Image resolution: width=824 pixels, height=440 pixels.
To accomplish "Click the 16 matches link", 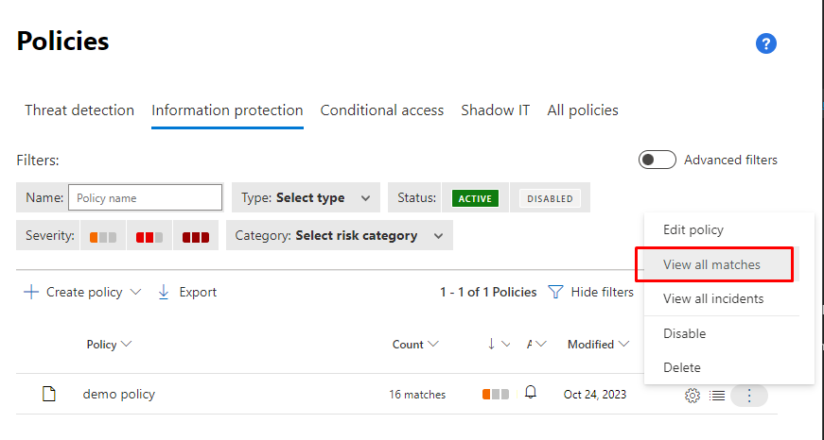I will coord(417,395).
